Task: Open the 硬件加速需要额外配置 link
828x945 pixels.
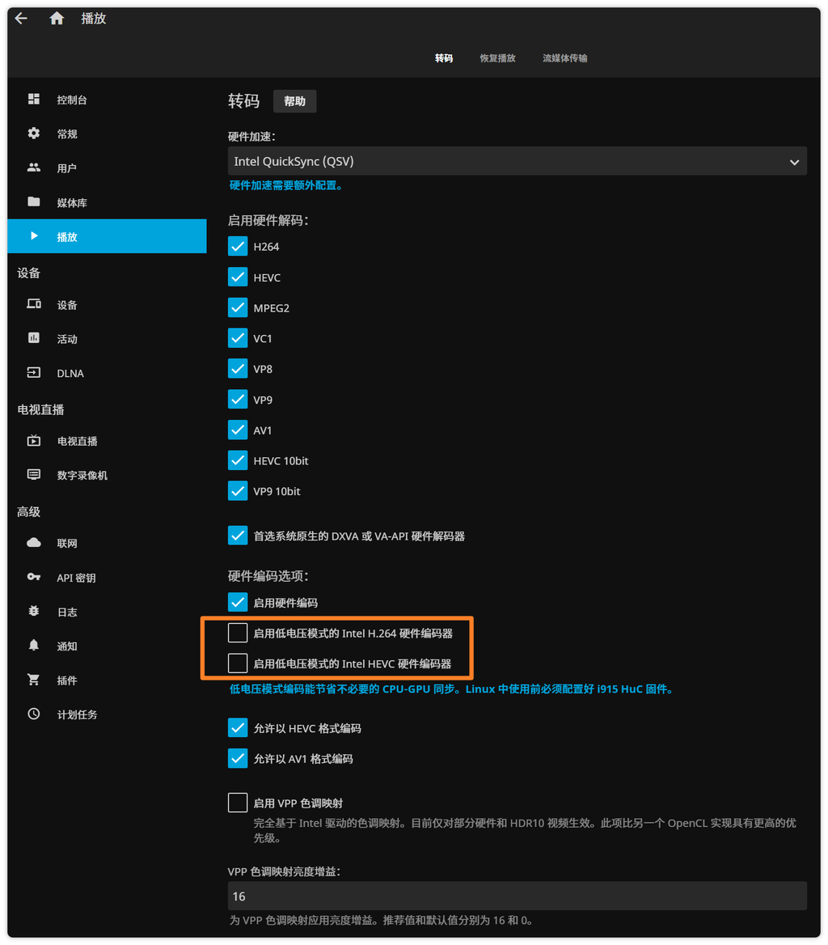Action: (286, 185)
